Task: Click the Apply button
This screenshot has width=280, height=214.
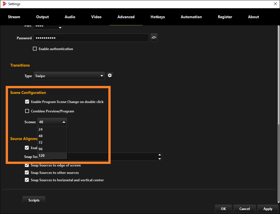Action: (268, 209)
